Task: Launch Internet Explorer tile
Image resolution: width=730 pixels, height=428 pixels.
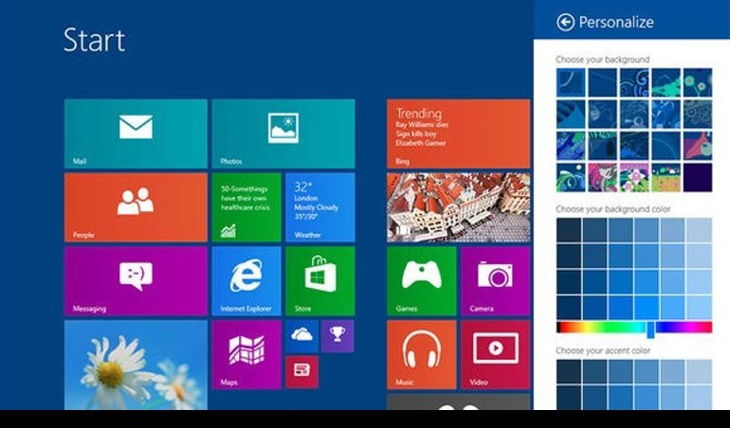Action: click(246, 281)
